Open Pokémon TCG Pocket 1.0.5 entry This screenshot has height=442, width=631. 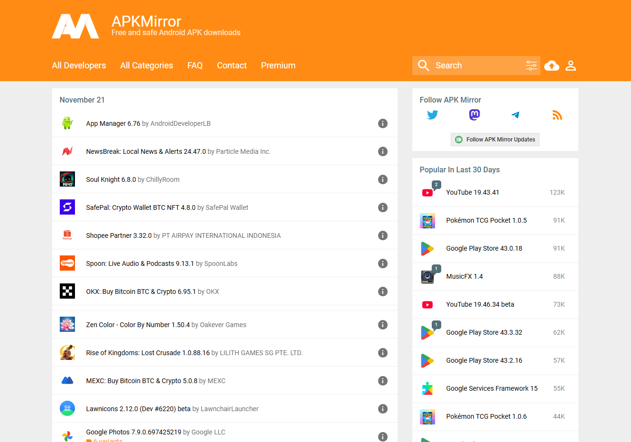point(486,220)
